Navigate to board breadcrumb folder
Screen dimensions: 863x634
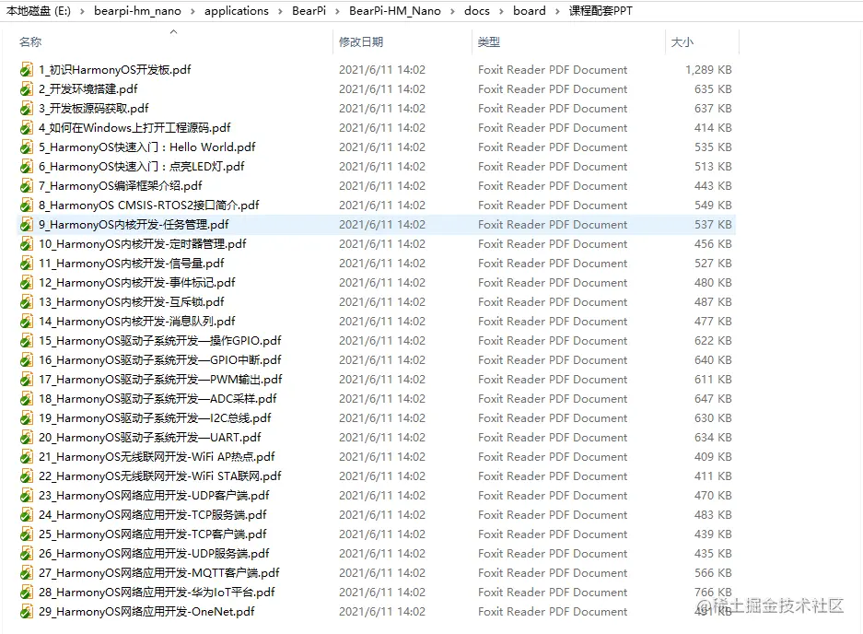[529, 10]
